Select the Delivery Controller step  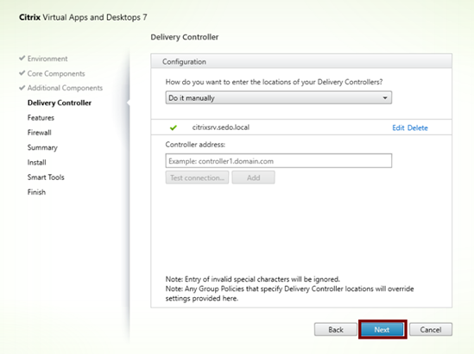60,102
